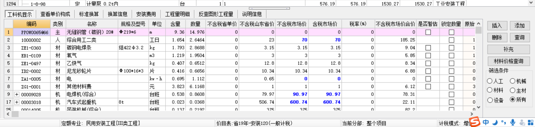Screen dimensions: 535x127
Task: Click the Sogou input method S icon
Action: tap(475, 122)
